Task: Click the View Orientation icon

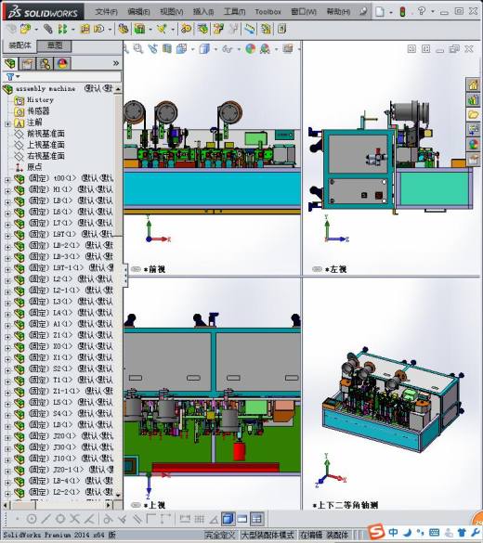Action: [x=181, y=49]
